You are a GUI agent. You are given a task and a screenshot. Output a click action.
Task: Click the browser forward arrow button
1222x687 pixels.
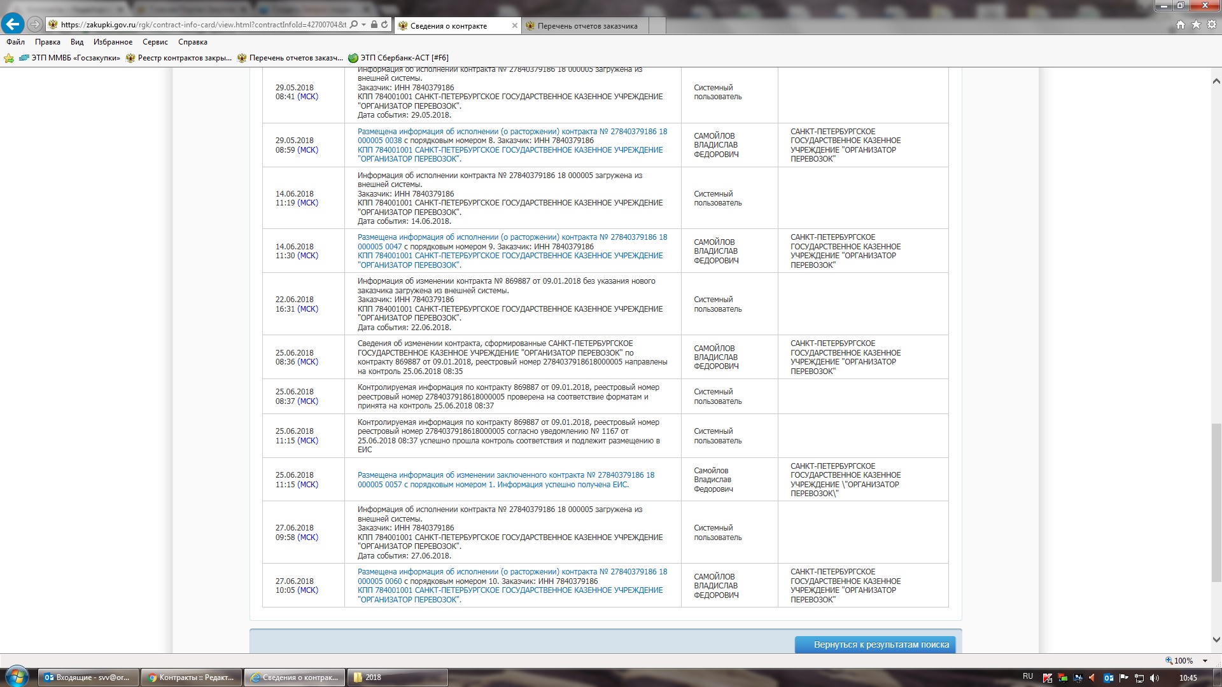point(35,24)
